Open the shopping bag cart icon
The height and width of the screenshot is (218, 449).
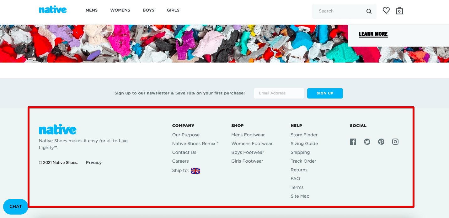click(x=399, y=11)
